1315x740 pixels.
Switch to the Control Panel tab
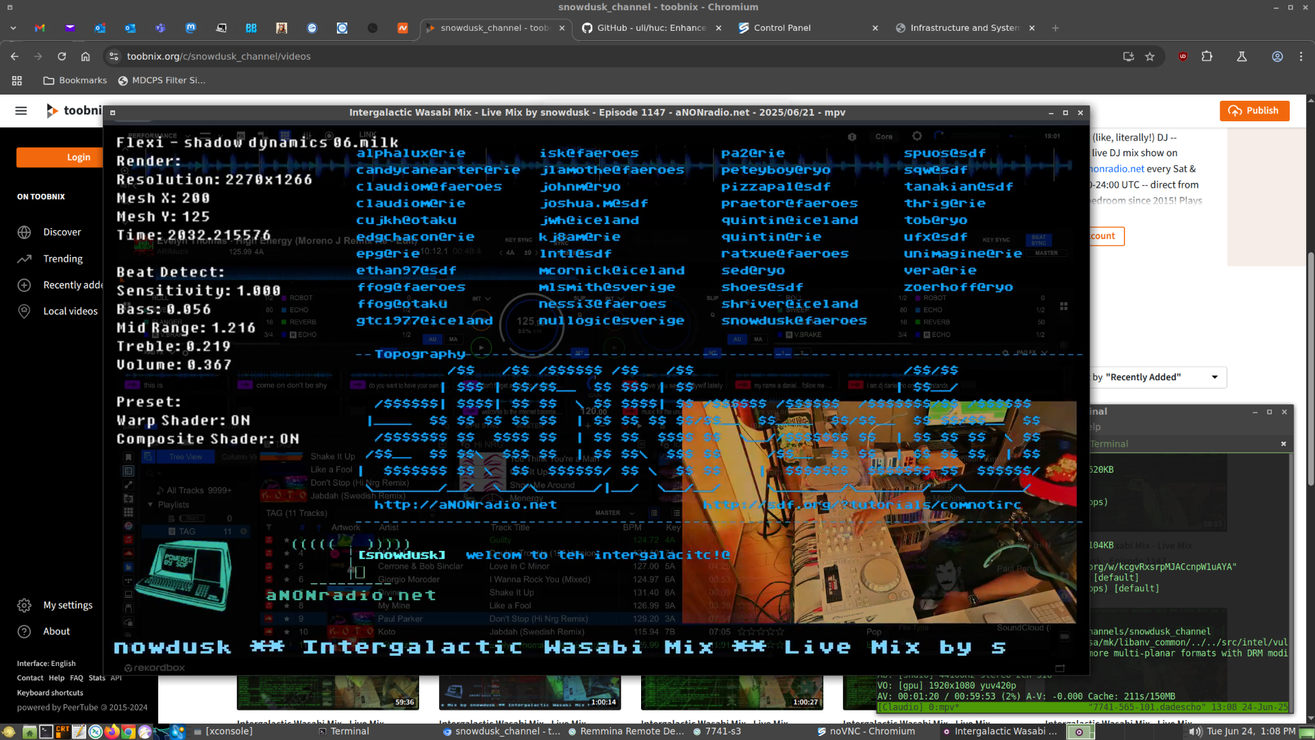(x=807, y=28)
